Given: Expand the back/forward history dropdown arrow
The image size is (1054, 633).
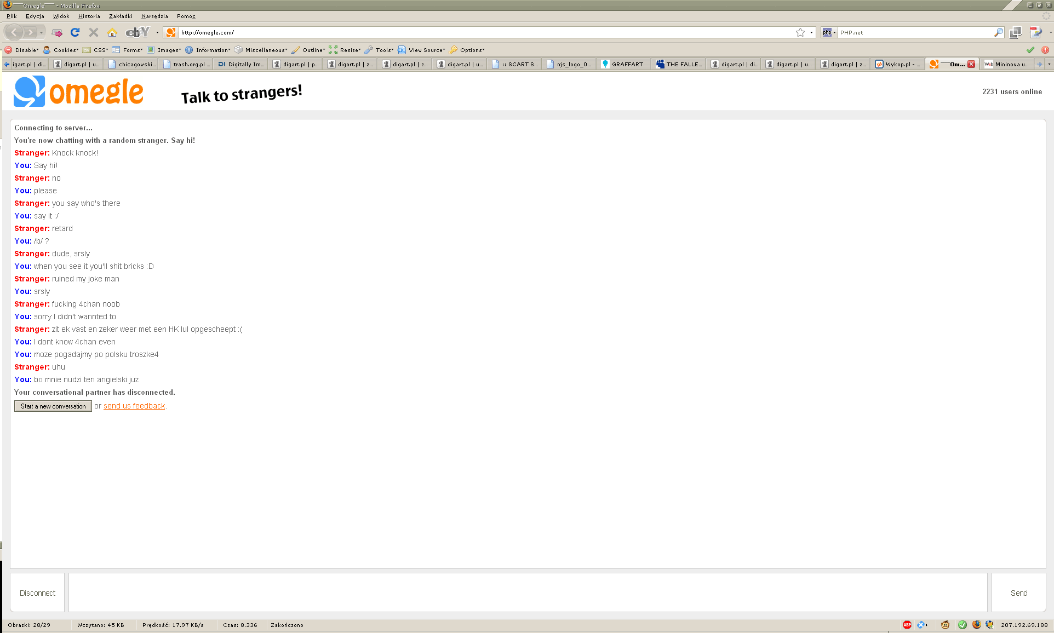Looking at the screenshot, I should tap(42, 32).
